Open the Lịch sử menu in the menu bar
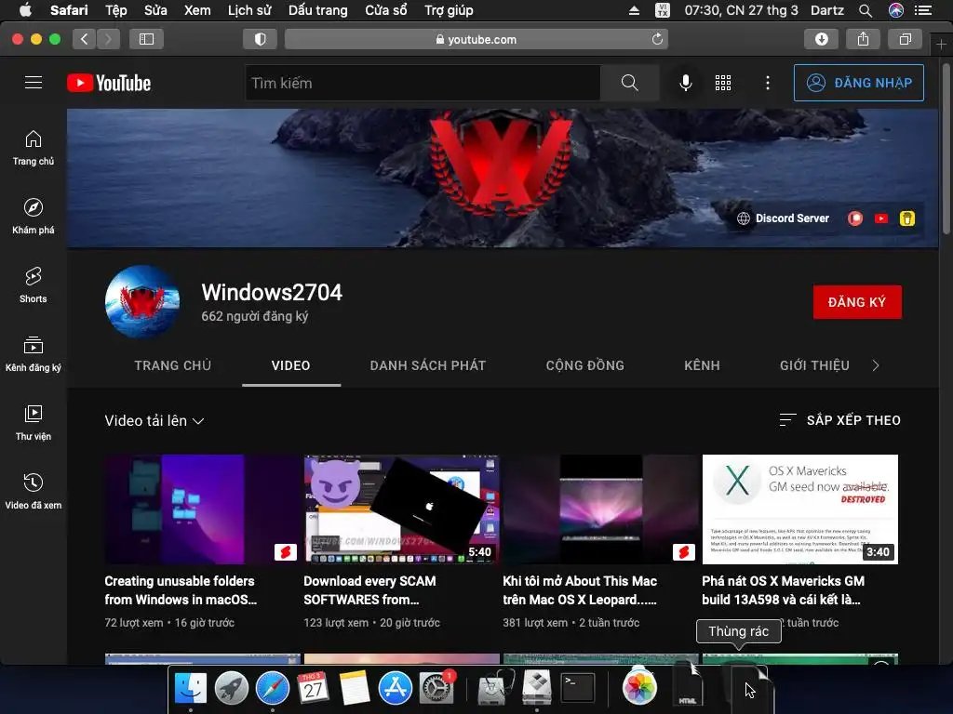The height and width of the screenshot is (714, 953). click(249, 10)
